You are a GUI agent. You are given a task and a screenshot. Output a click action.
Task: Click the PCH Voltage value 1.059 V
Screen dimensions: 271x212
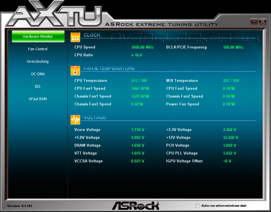229,145
